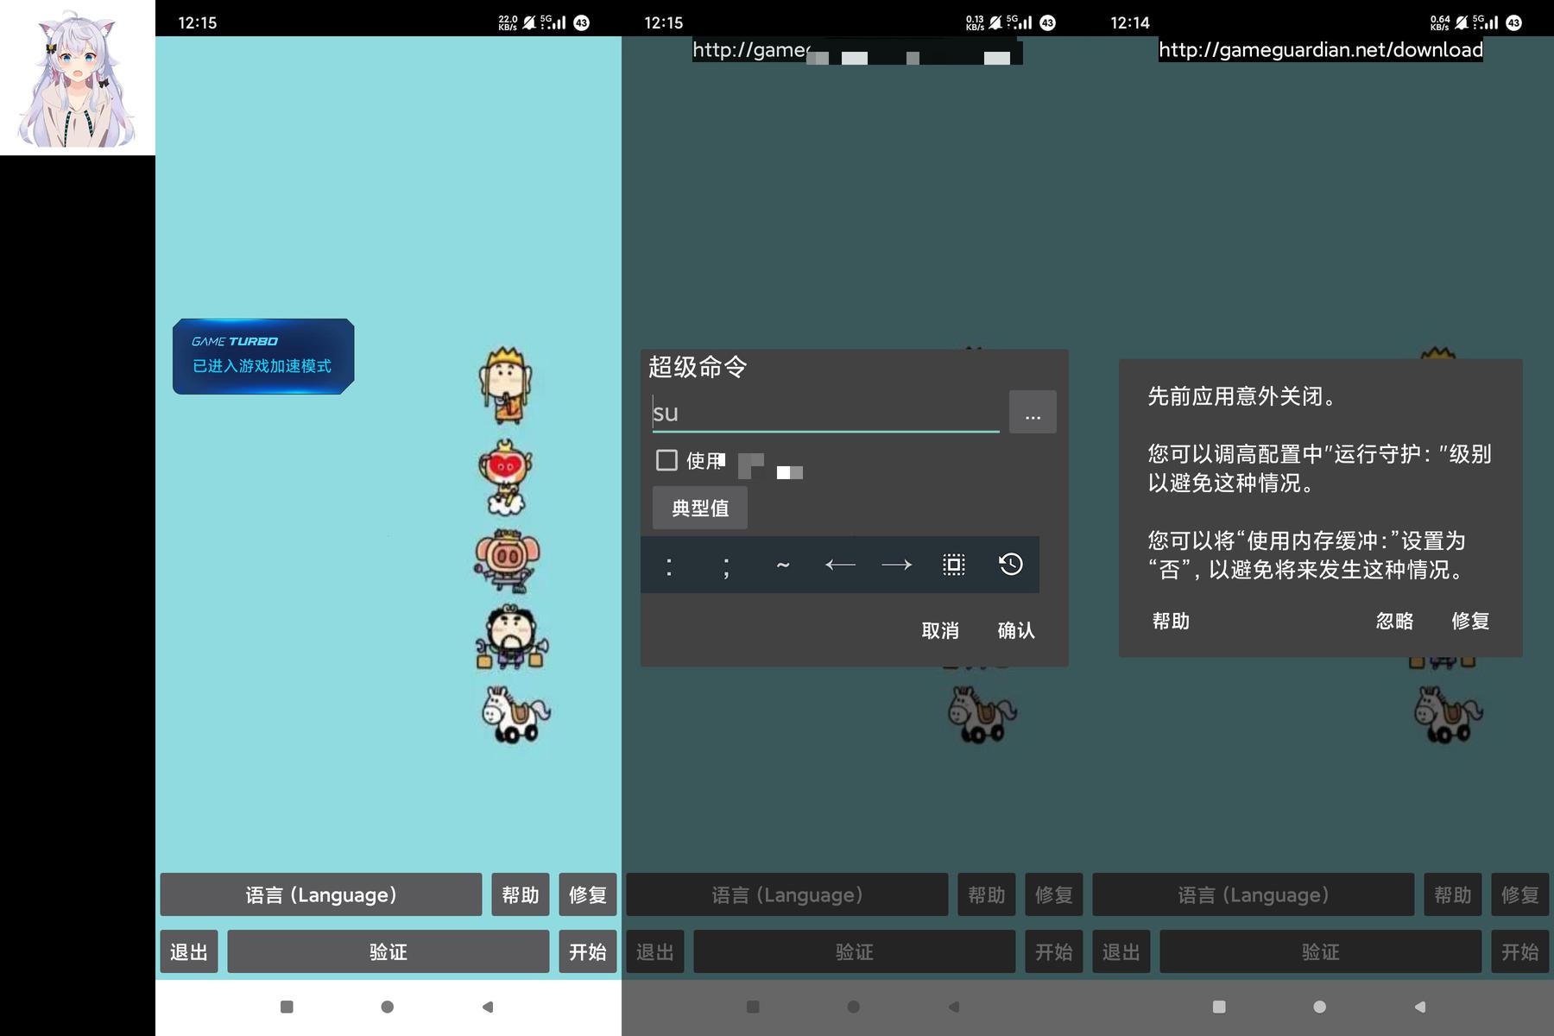The height and width of the screenshot is (1036, 1554).
Task: Tap 修复 in crash warning dialog
Action: point(1471,622)
